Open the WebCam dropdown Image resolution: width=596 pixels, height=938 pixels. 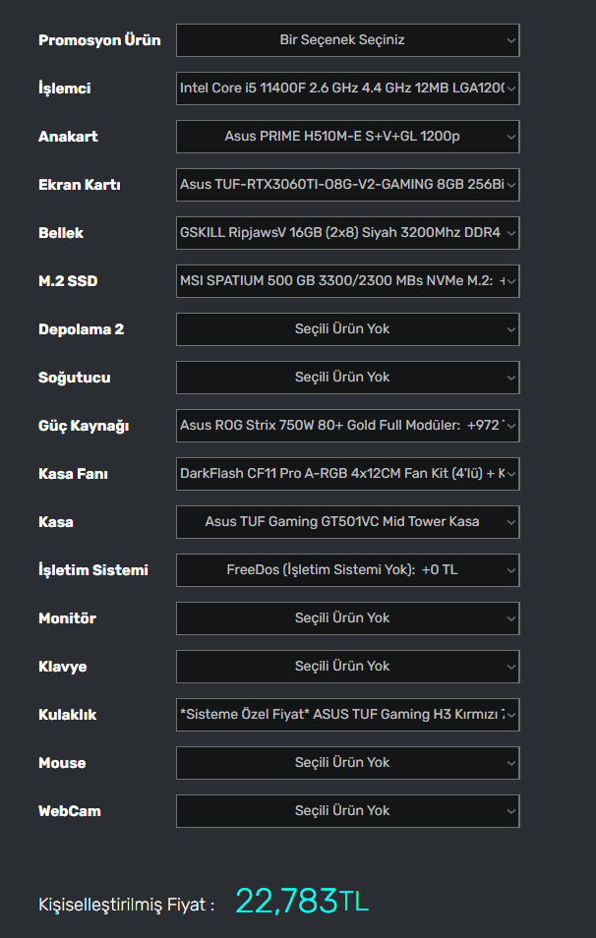pos(347,811)
